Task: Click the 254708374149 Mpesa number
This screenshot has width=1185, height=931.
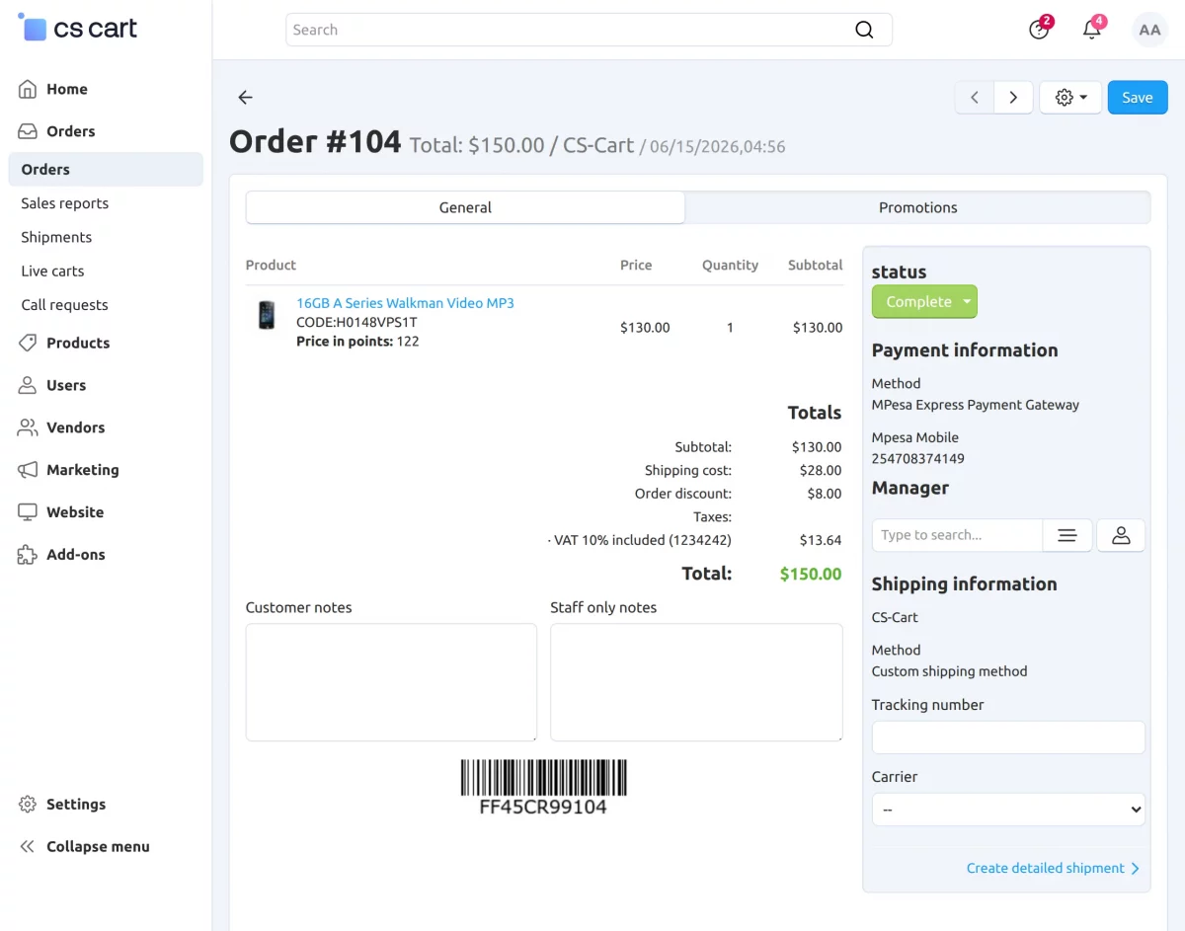Action: pyautogui.click(x=918, y=458)
